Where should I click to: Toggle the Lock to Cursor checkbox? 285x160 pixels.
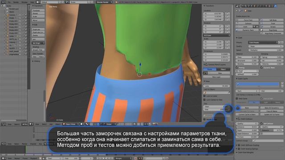(x=204, y=96)
